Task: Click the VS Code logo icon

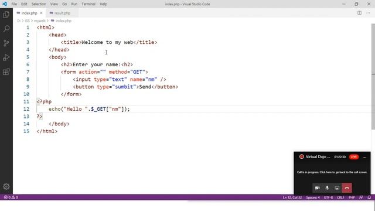Action: (5, 4)
